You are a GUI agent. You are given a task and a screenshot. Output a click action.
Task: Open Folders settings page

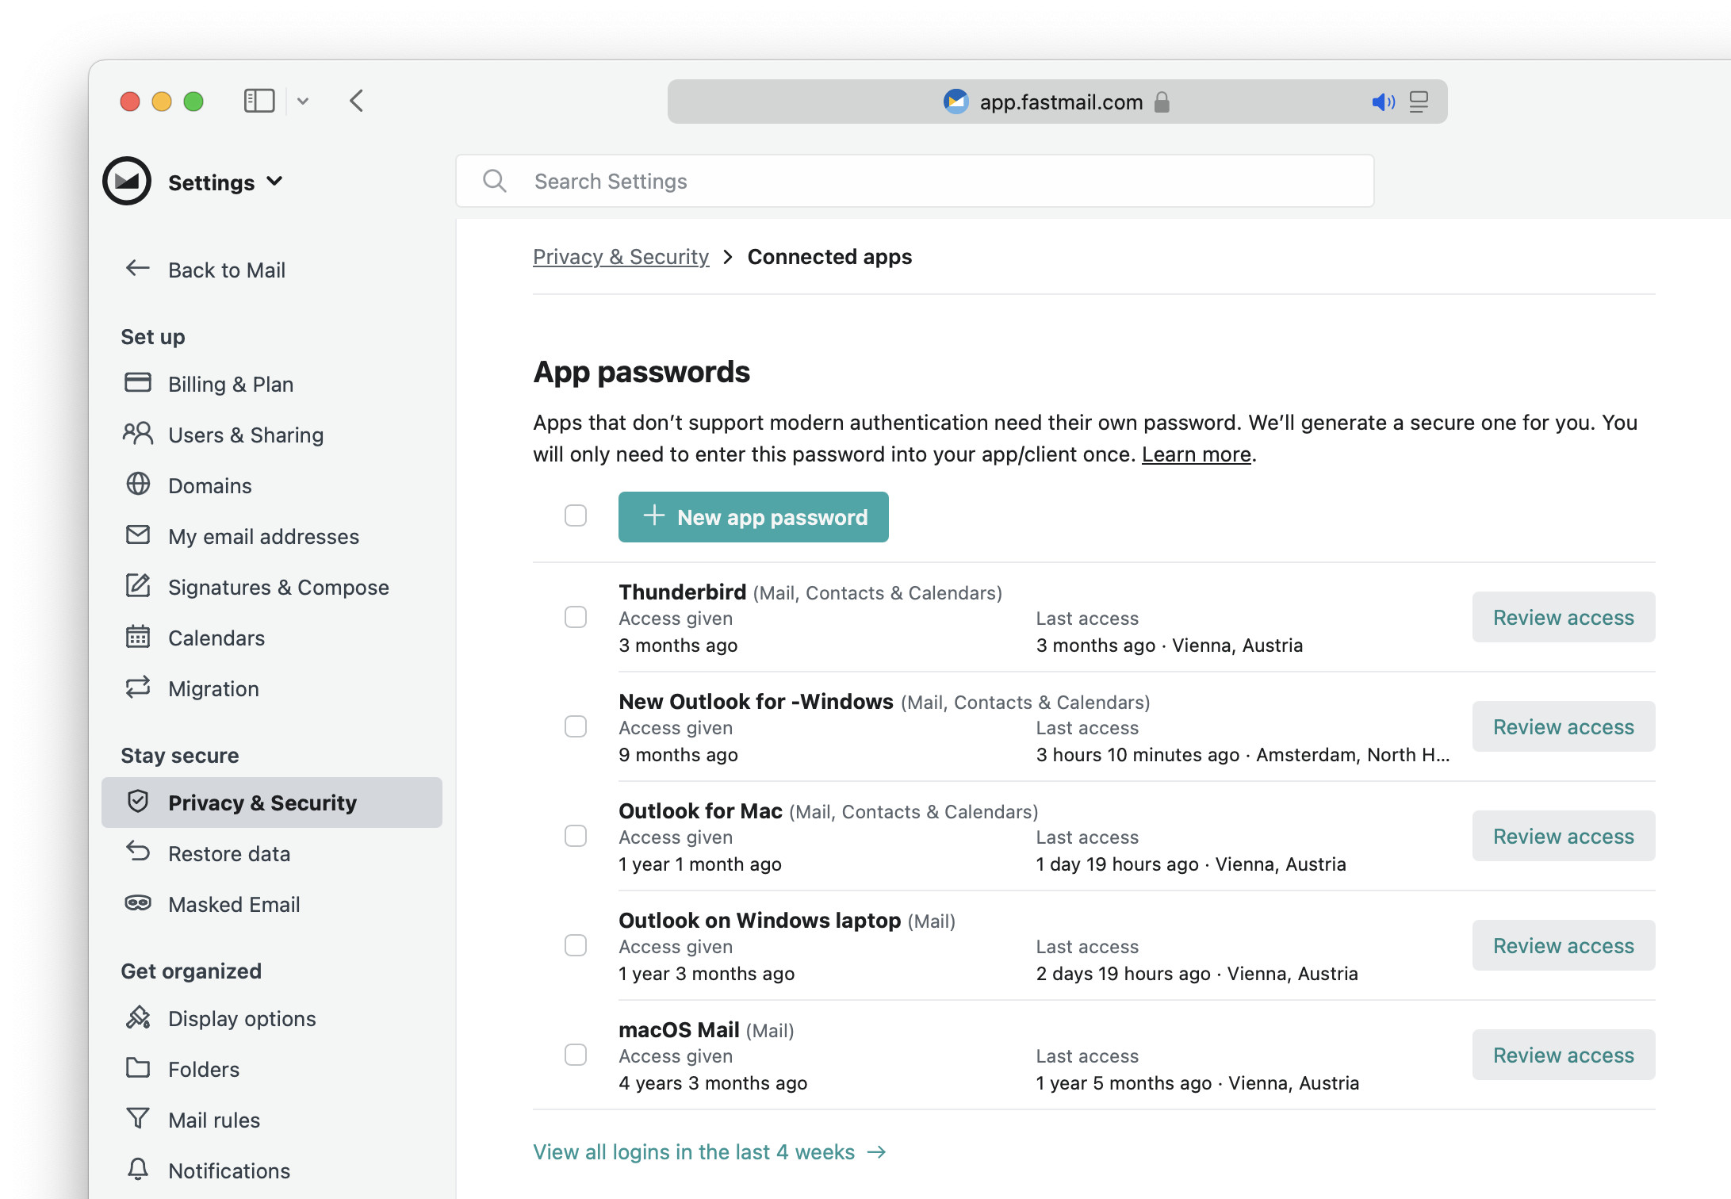click(272, 1069)
